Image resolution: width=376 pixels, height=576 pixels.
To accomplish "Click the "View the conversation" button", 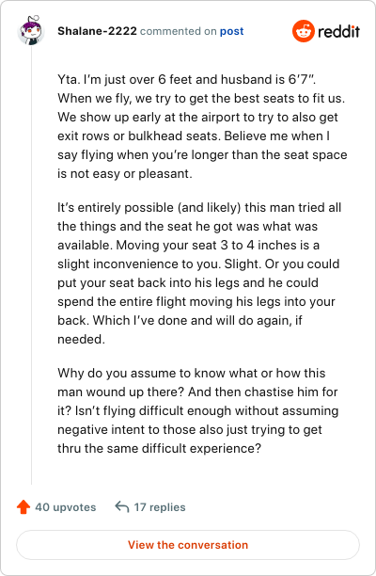I will pyautogui.click(x=188, y=545).
